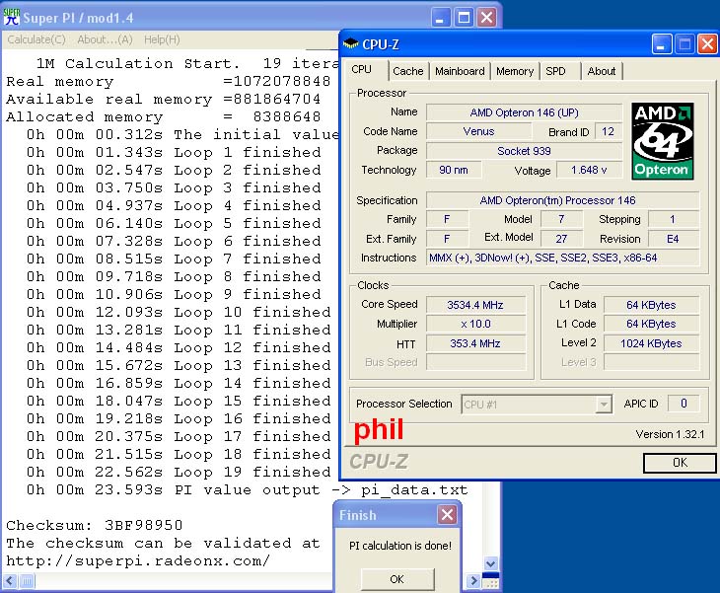Click the PI calculation is done! message

(400, 546)
